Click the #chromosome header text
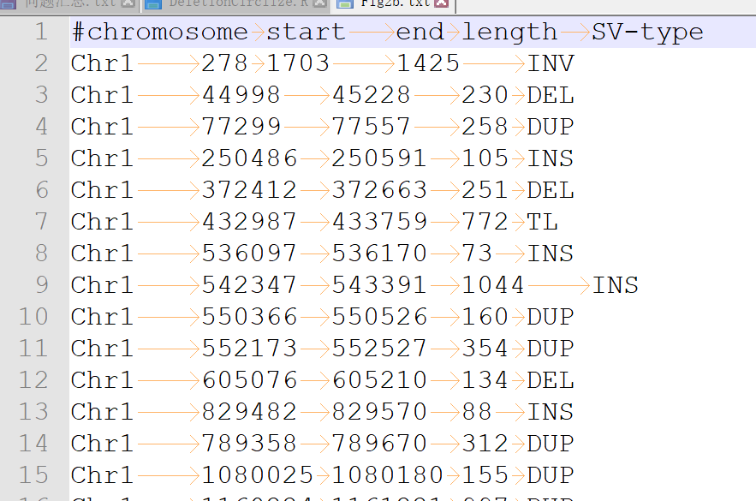This screenshot has width=756, height=501. click(x=159, y=33)
